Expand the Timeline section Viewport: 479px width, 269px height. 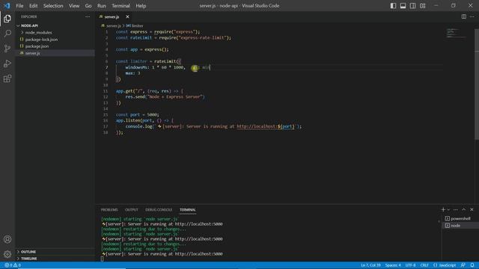(x=29, y=259)
